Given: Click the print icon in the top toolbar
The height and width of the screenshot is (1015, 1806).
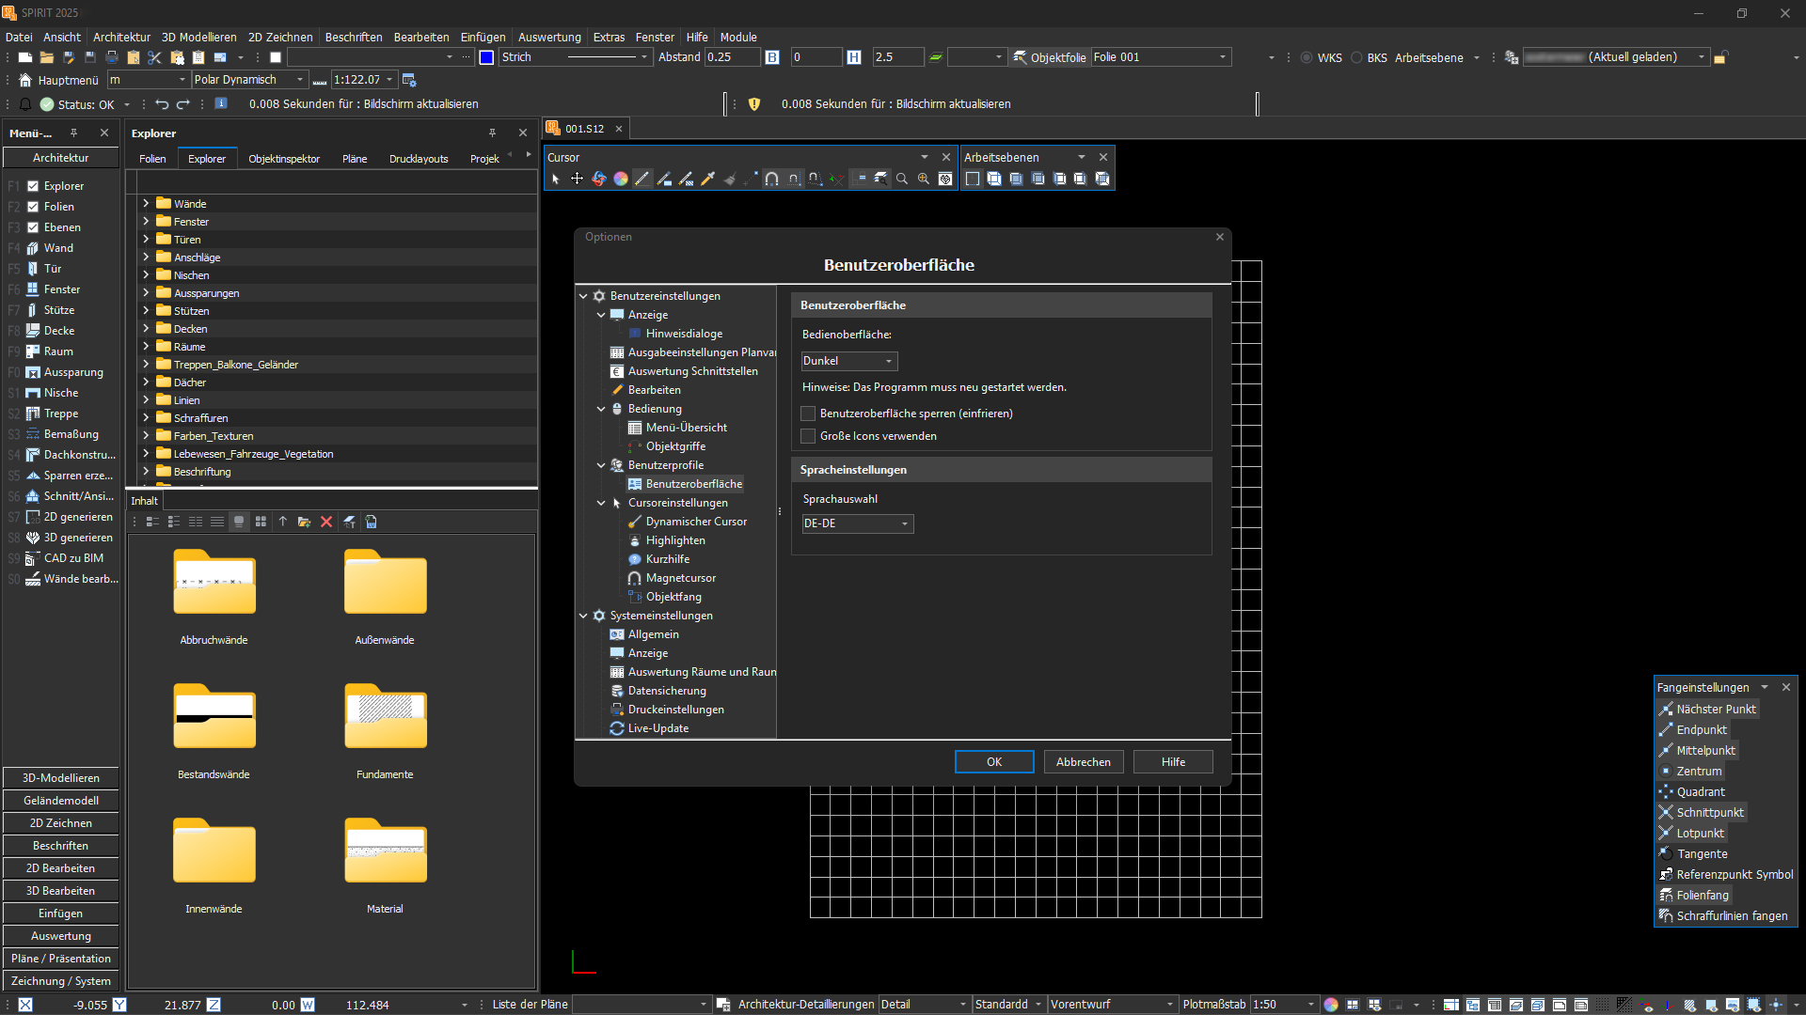Looking at the screenshot, I should (x=112, y=57).
